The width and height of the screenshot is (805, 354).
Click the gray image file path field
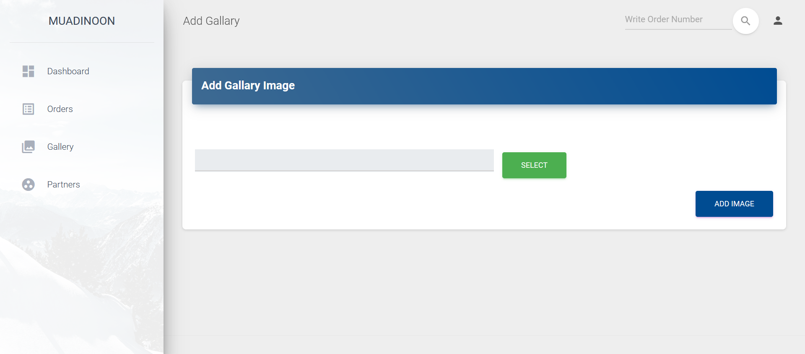point(344,160)
